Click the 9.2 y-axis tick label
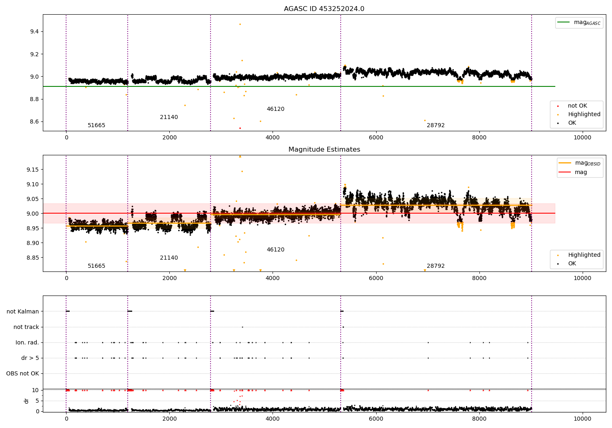The width and height of the screenshot is (612, 428). click(34, 54)
